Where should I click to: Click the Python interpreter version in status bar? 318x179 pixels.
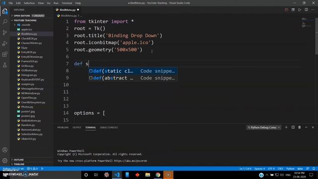pyautogui.click(x=13, y=169)
